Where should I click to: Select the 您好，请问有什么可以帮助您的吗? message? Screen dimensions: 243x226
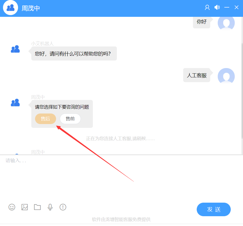[74, 53]
